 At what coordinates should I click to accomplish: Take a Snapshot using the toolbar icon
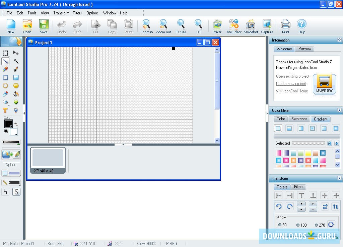click(251, 26)
